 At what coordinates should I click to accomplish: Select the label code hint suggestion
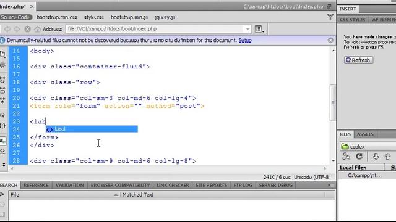92,129
